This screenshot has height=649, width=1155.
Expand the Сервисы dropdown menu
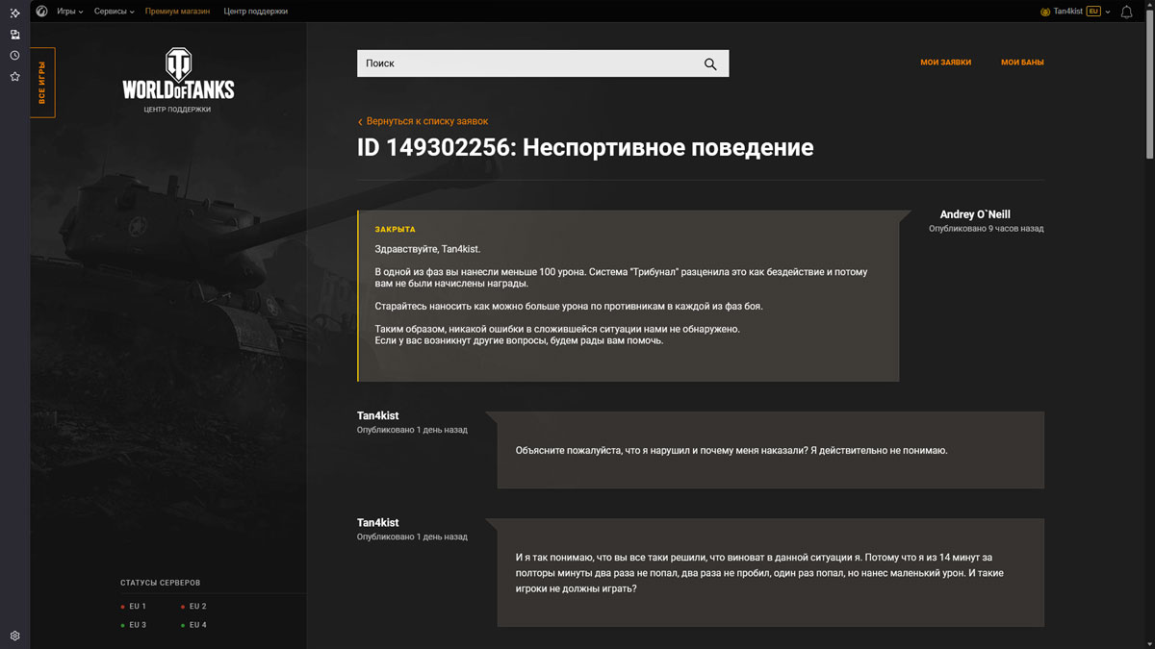(x=114, y=12)
